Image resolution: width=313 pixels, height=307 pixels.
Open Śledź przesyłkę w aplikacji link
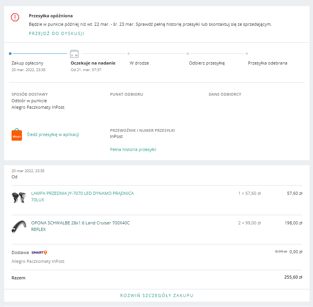click(x=53, y=134)
